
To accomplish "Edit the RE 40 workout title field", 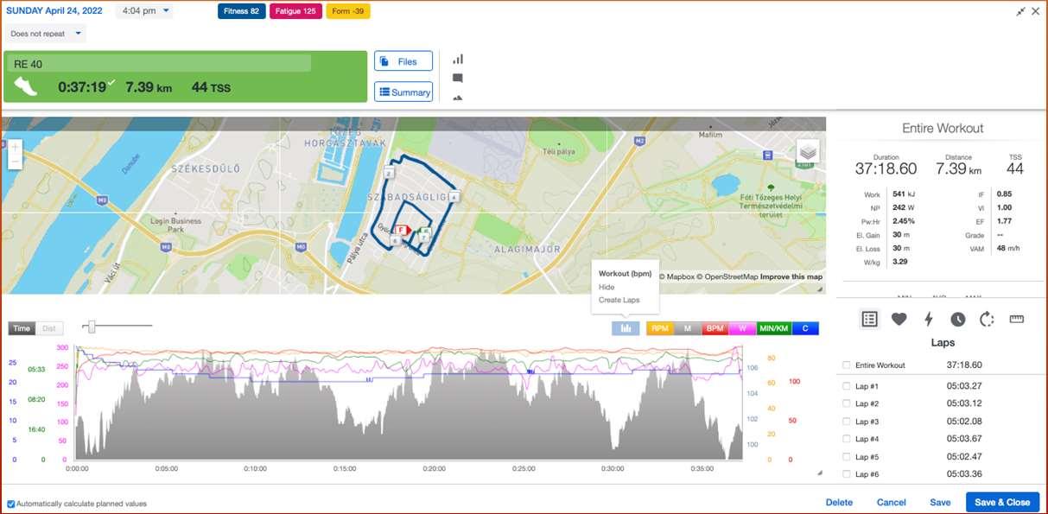I will point(161,64).
